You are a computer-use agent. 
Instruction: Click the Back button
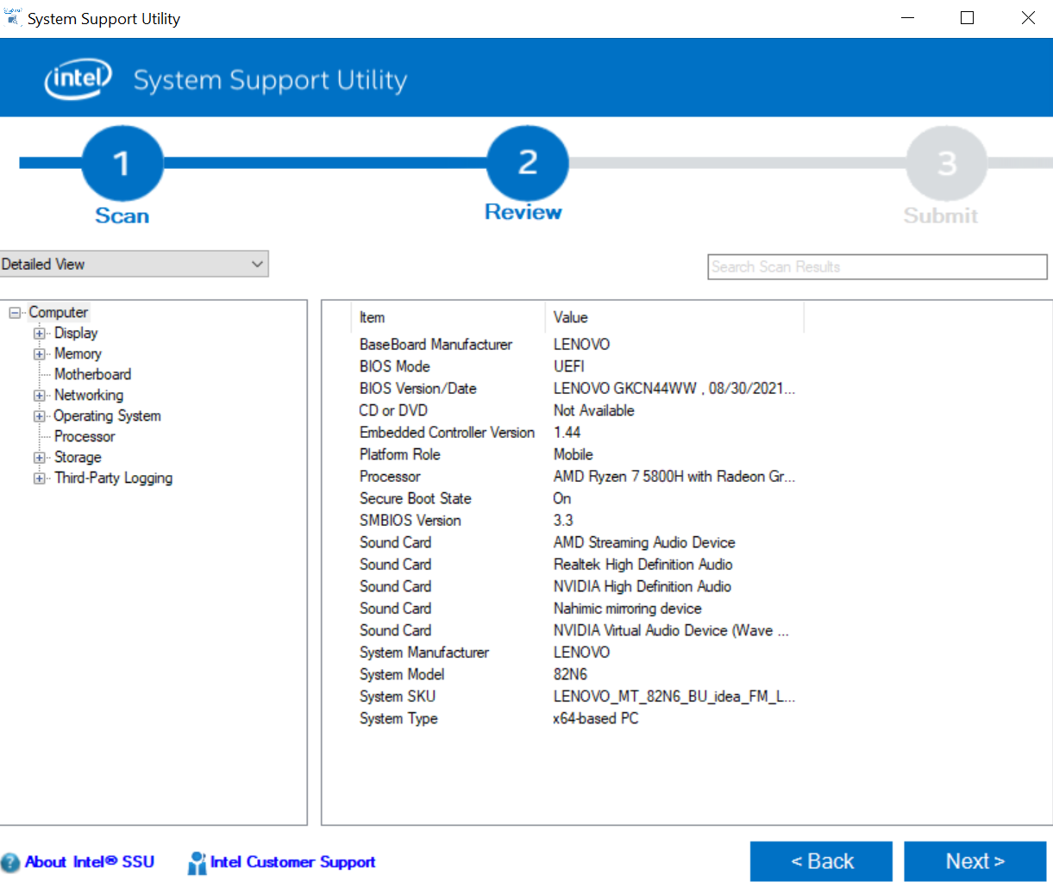[x=821, y=860]
